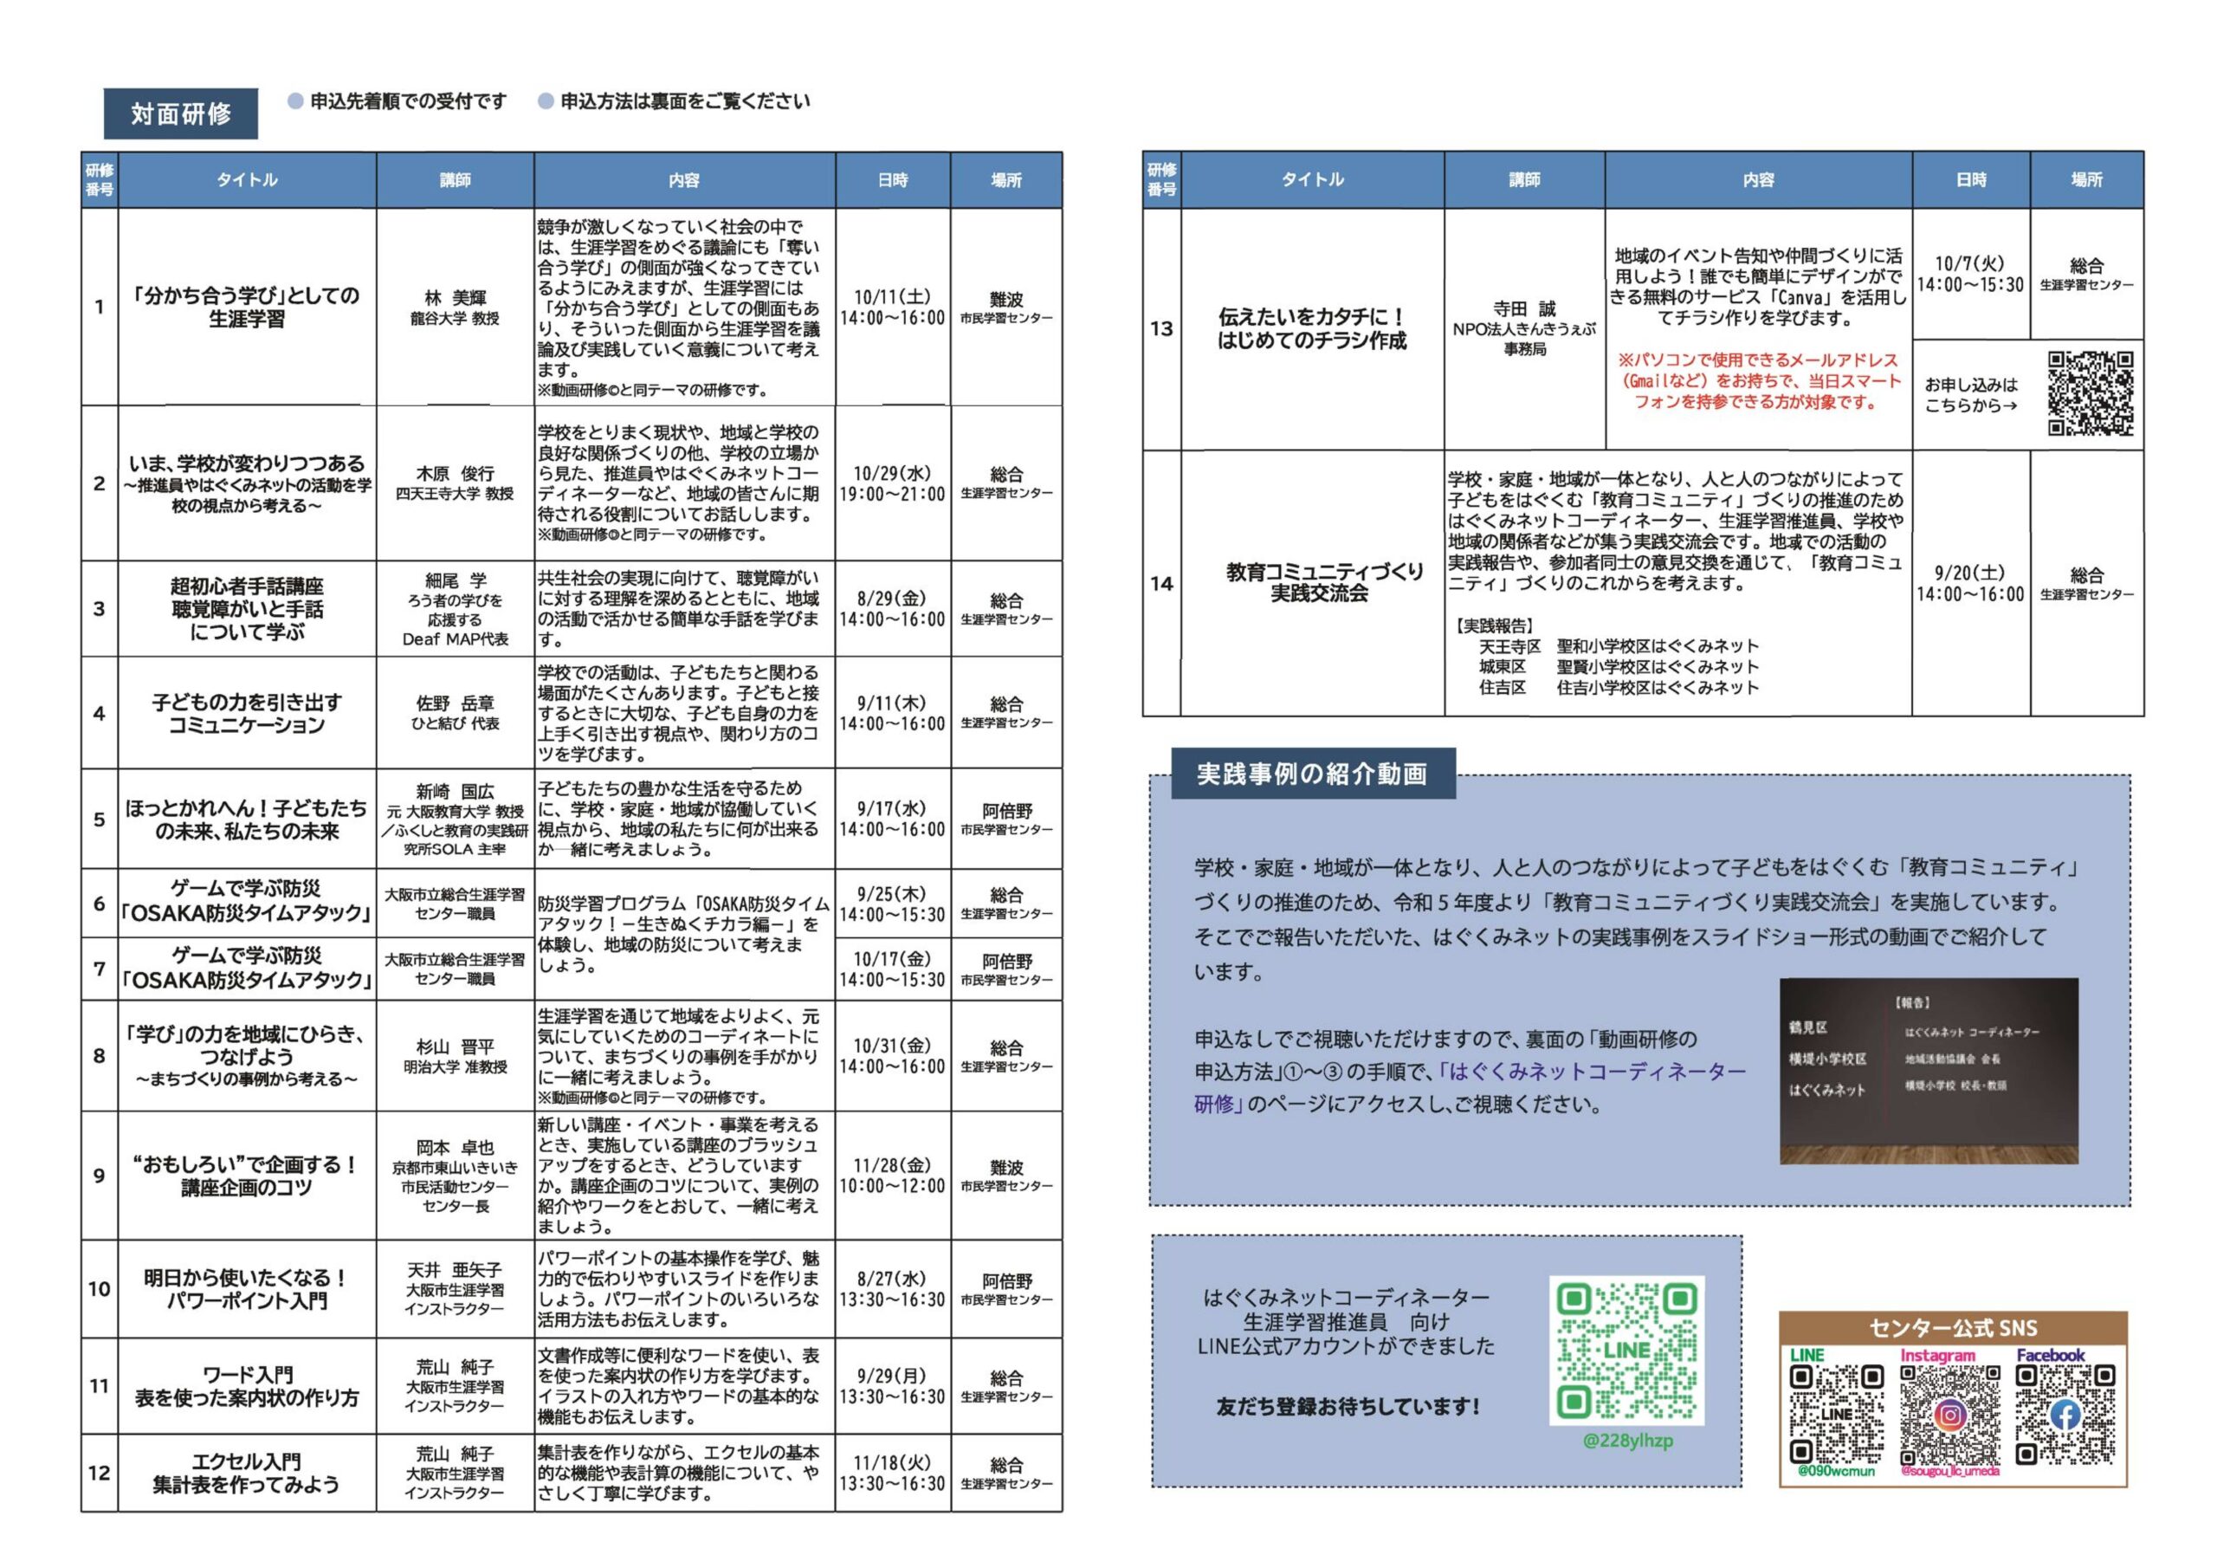Select title 「学び」の力を地域にひらき、つなげよう
Viewport: 2217px width, 1568px height.
tap(247, 1046)
